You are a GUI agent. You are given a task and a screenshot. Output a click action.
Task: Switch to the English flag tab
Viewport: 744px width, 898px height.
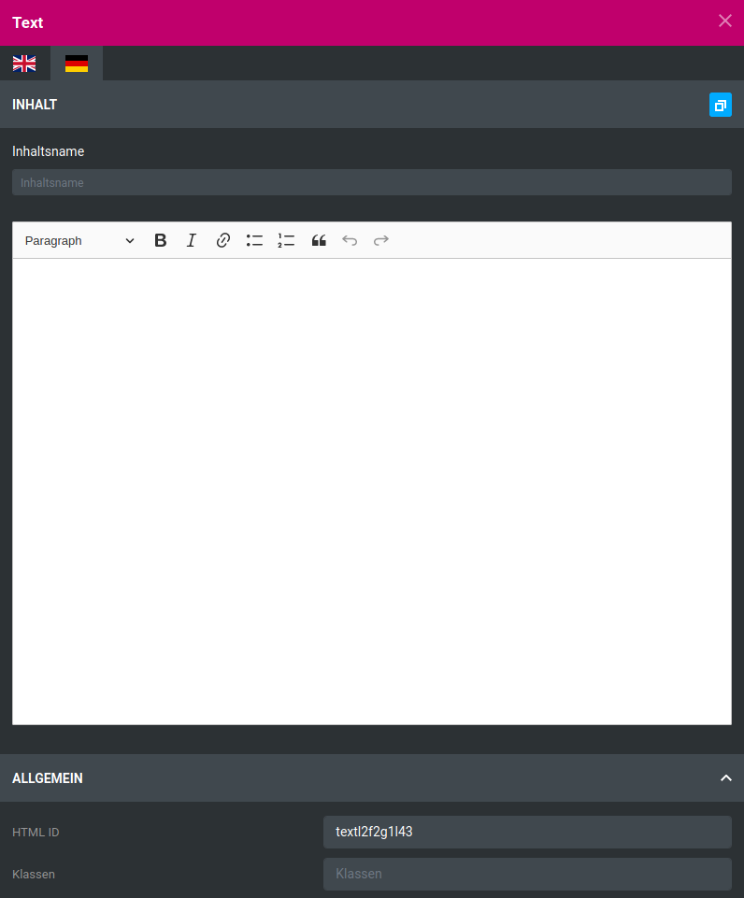coord(24,64)
